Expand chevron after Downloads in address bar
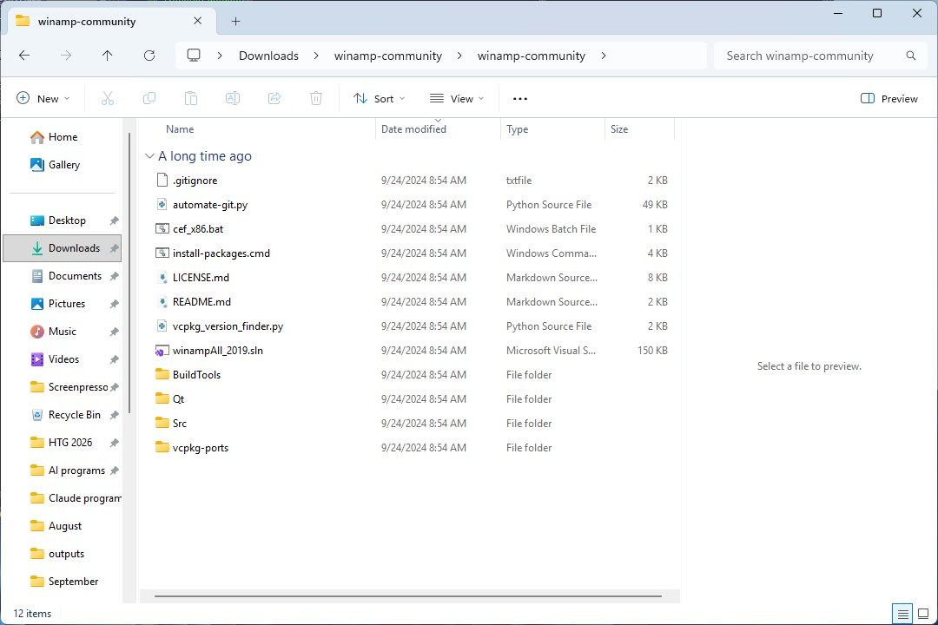 point(316,56)
